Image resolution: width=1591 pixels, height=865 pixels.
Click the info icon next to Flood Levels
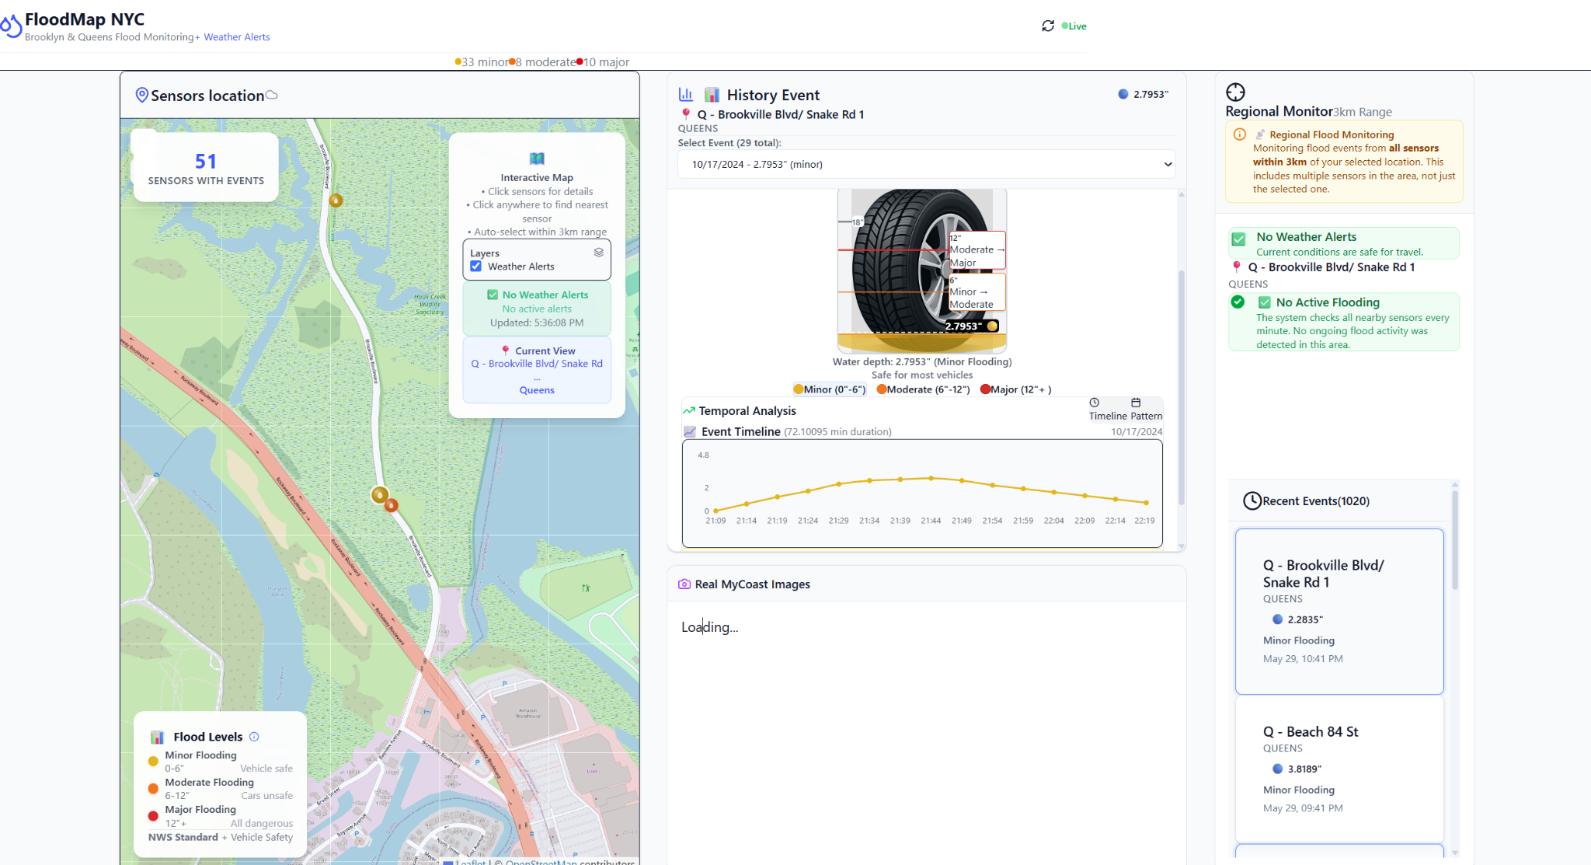coord(254,737)
